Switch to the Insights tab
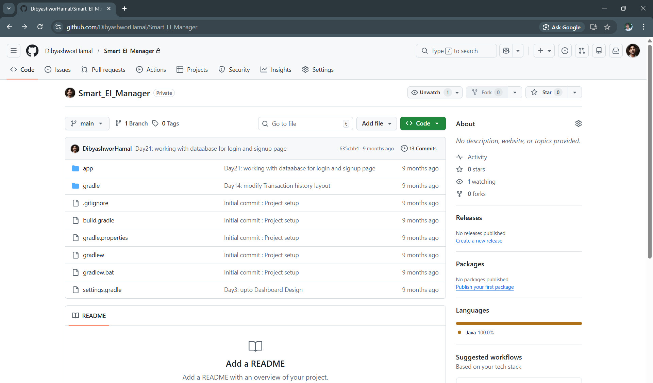 (276, 70)
